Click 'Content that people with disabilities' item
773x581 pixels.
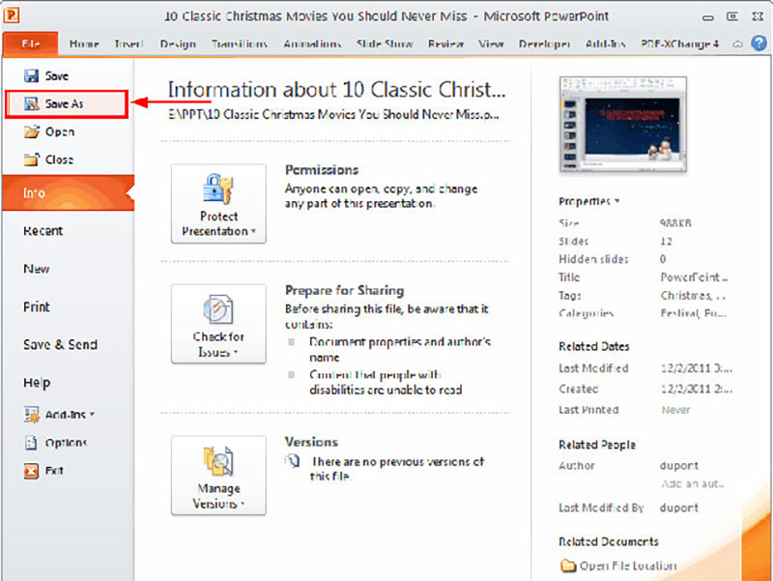[386, 382]
